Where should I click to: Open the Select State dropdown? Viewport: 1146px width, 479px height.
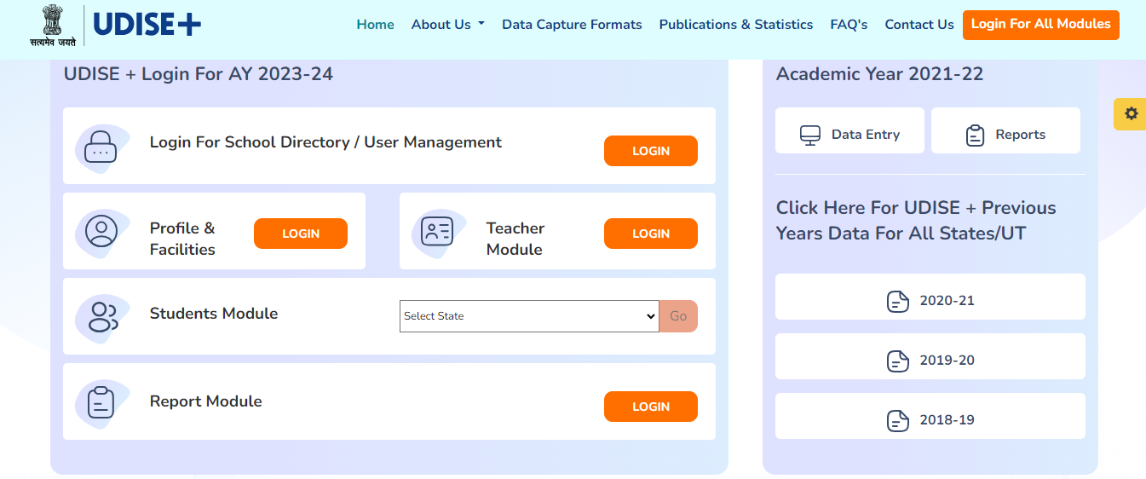point(529,316)
